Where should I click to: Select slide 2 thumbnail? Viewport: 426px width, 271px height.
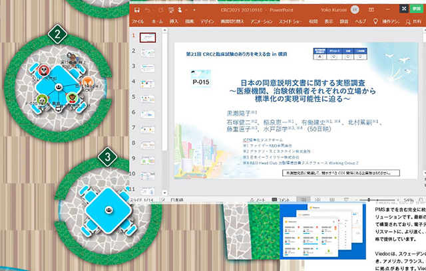click(x=148, y=52)
